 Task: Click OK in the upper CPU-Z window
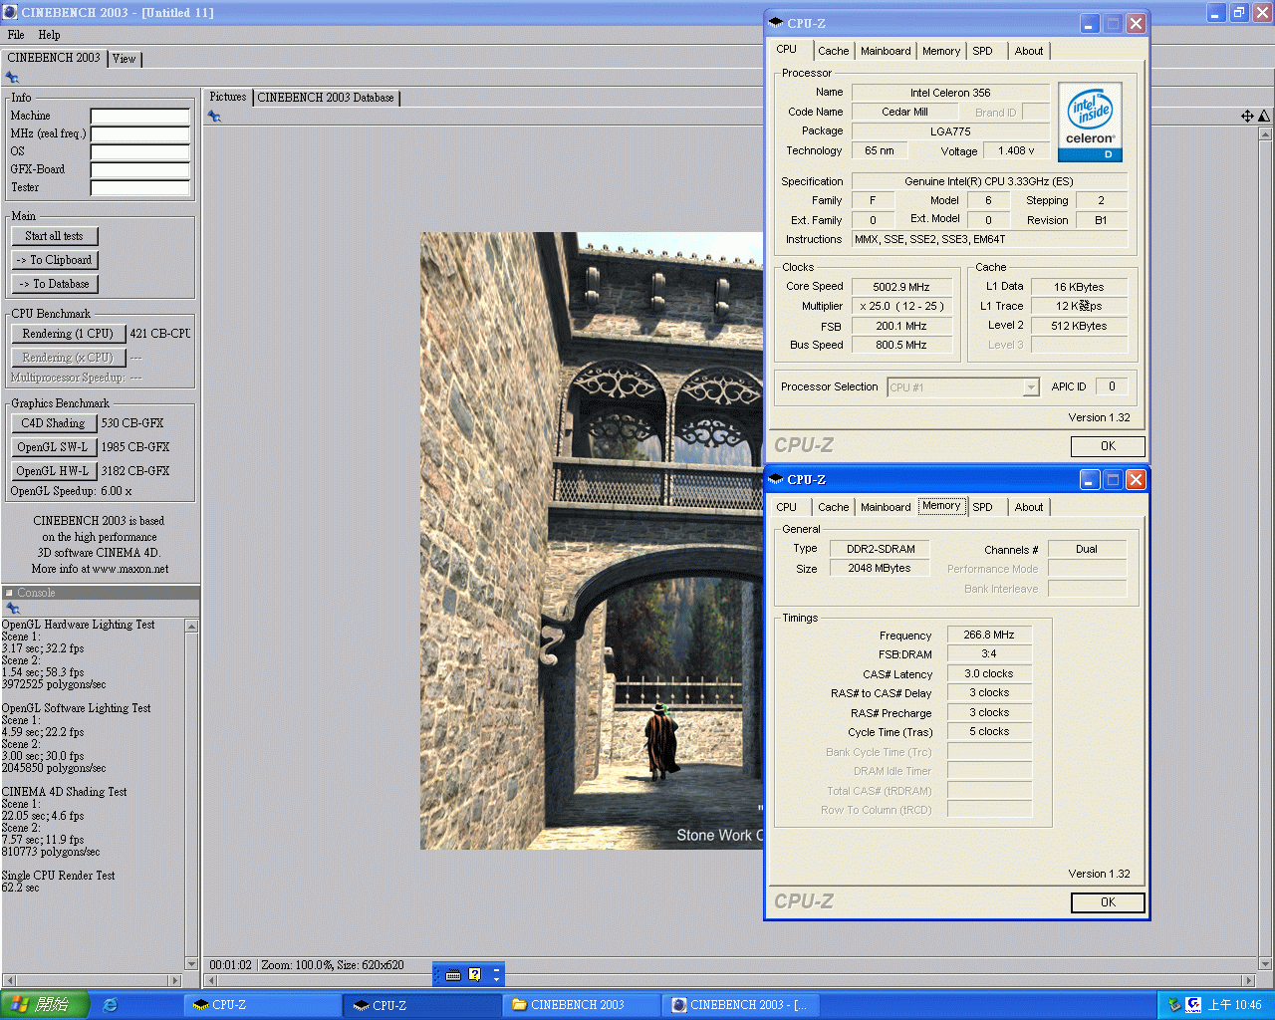(x=1108, y=446)
